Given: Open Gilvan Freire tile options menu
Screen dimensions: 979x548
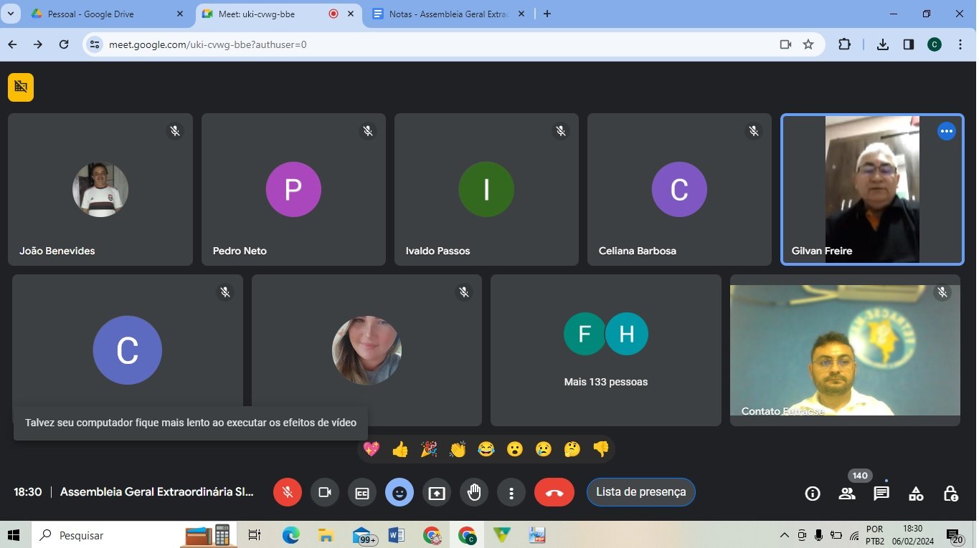Looking at the screenshot, I should [947, 131].
